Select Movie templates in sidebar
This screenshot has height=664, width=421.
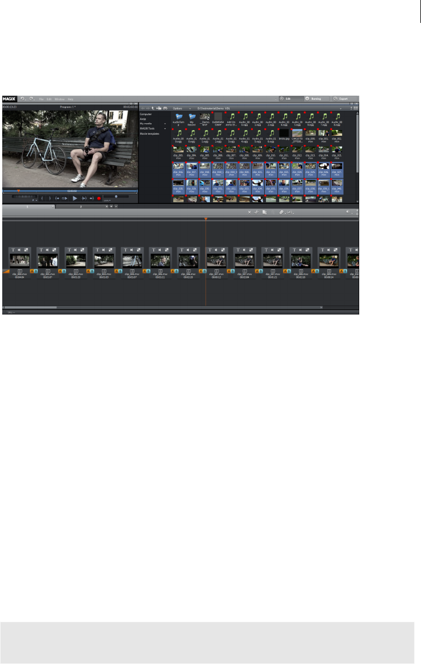150,134
